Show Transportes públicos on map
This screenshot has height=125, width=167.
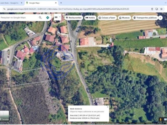145,18
